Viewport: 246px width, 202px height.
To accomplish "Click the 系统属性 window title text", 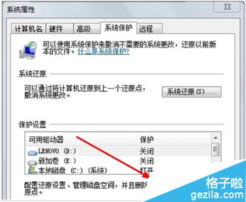I will [x=21, y=10].
